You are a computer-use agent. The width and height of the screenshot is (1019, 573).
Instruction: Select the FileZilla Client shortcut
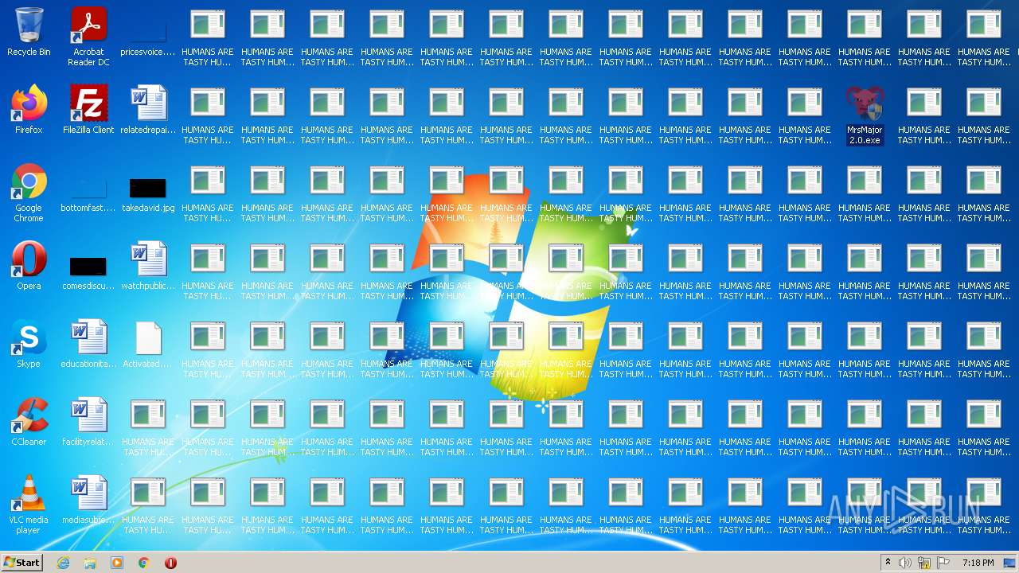(x=88, y=110)
